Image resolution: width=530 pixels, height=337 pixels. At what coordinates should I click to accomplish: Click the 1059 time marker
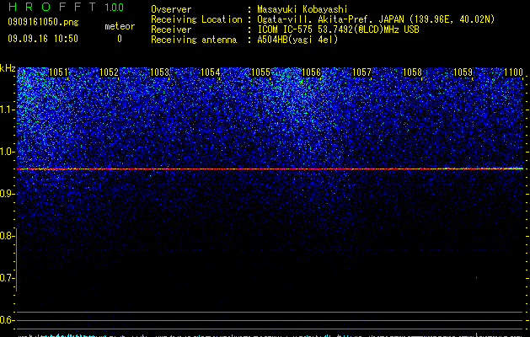(463, 72)
